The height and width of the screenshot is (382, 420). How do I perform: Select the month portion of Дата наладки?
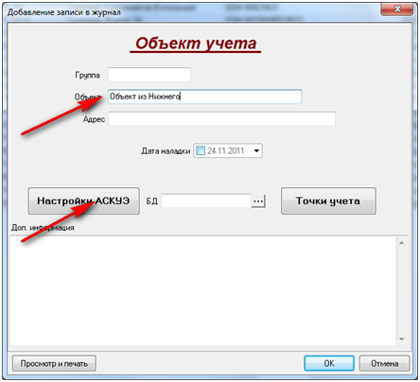coord(220,151)
